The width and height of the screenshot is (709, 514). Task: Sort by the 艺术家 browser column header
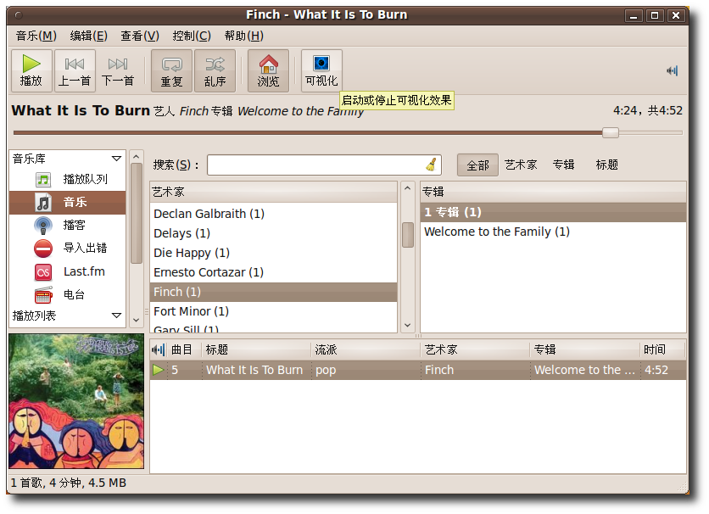pyautogui.click(x=274, y=192)
